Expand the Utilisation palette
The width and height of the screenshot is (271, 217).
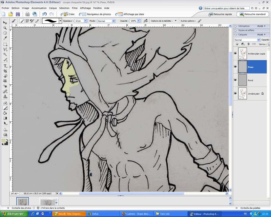coord(235,26)
